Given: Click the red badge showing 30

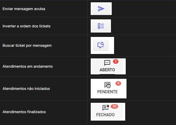Looking at the screenshot, I should pos(114,106).
